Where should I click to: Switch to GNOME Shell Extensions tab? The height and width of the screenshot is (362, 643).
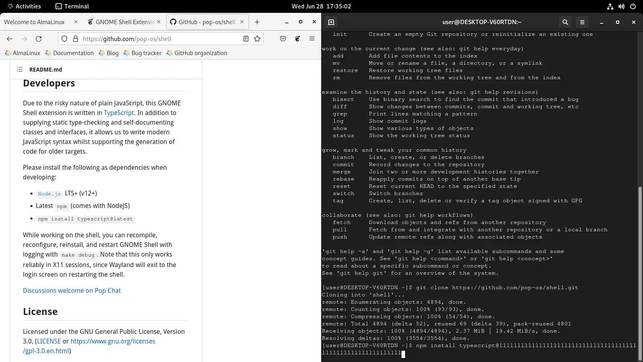[125, 22]
